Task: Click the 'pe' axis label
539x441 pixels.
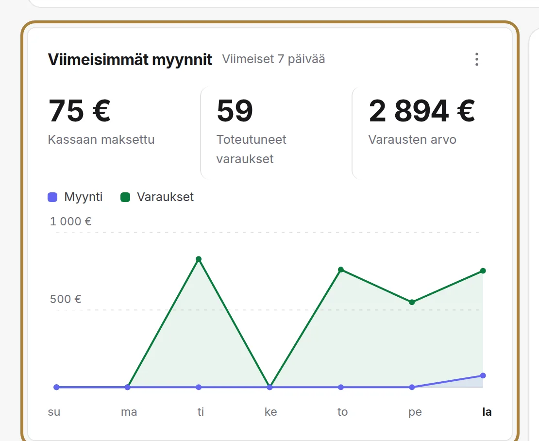Action: (415, 412)
